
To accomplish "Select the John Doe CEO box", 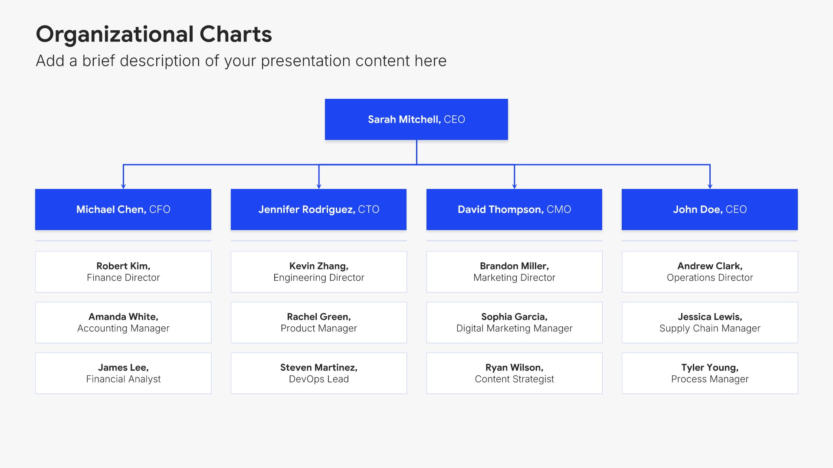I will click(x=709, y=209).
